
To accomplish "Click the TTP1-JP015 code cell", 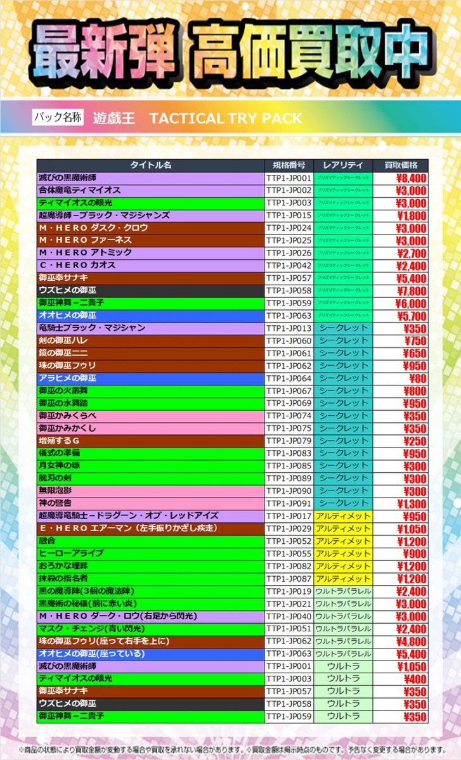I will point(289,216).
